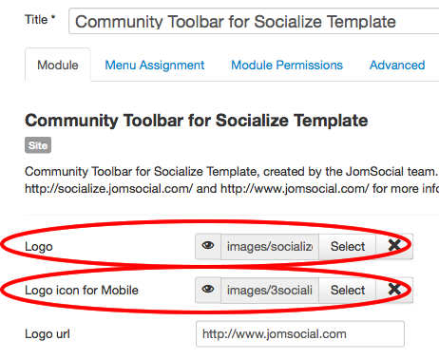Open Select image dialog for Logo
Viewport: 439px width, 359px height.
[348, 246]
